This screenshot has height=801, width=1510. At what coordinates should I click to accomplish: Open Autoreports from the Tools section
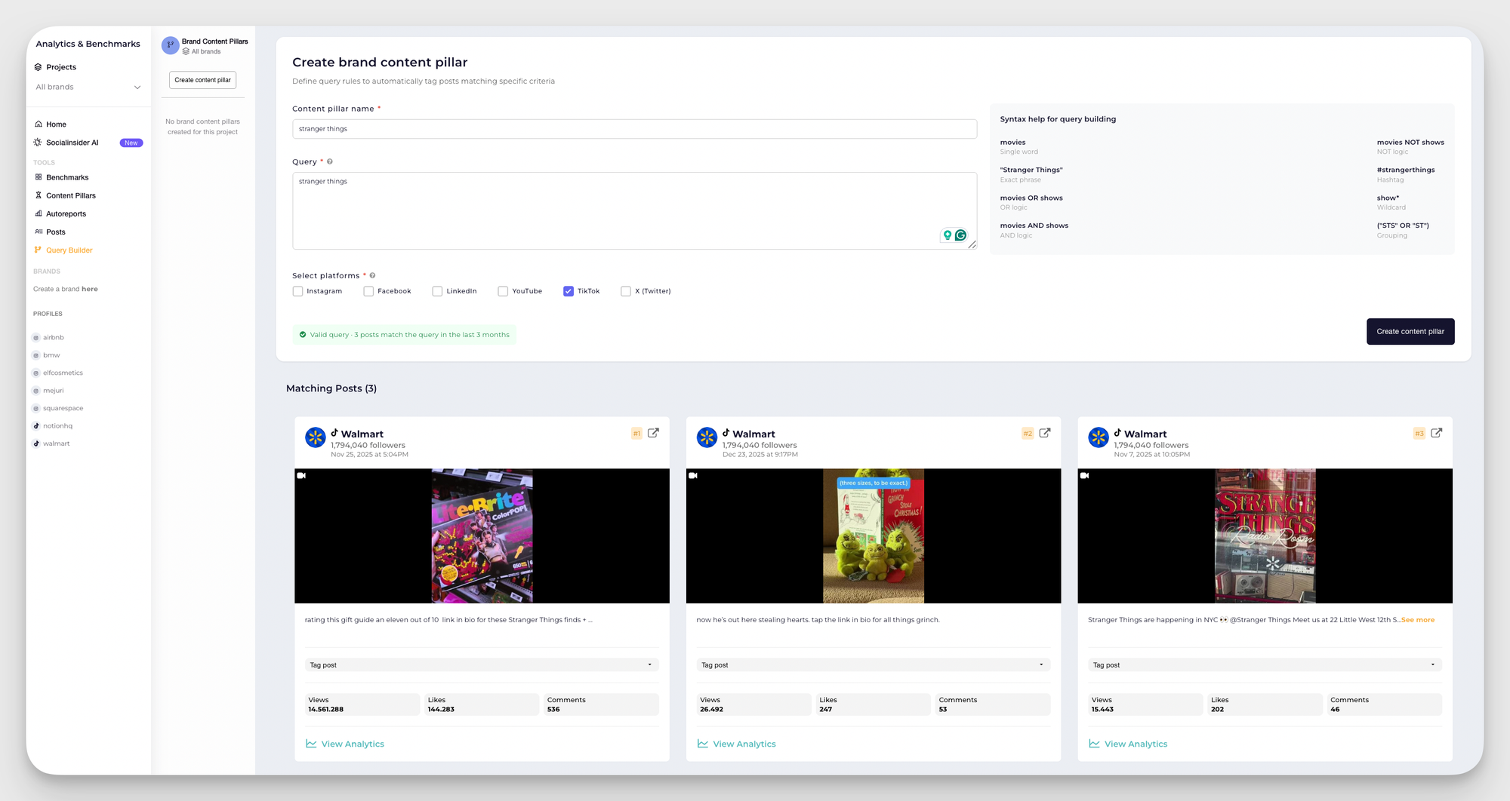[x=66, y=213]
